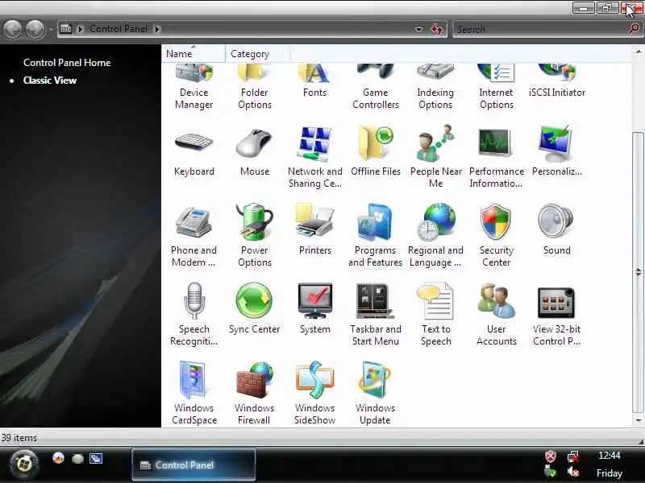Open Windows CardSpace icon
Viewport: 645px width, 483px height.
[x=193, y=394]
